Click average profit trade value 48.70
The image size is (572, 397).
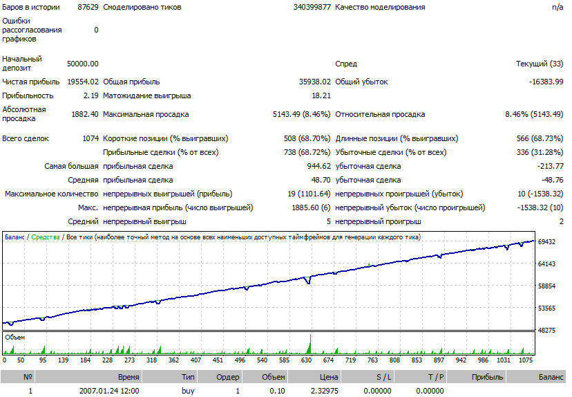coord(321,180)
